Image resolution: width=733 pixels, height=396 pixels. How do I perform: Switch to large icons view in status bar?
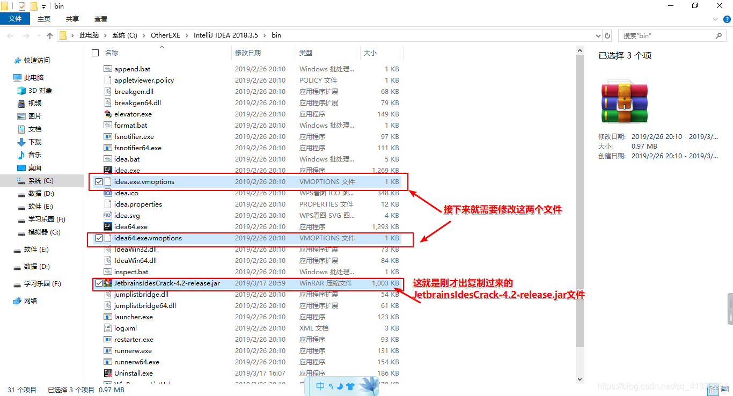[x=725, y=390]
